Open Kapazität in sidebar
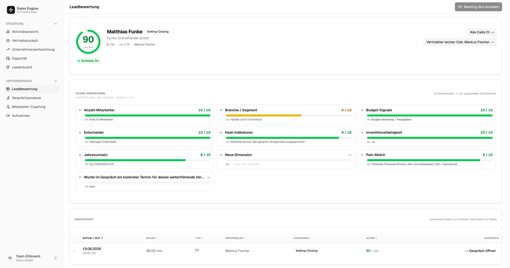The image size is (510, 268). click(32, 58)
